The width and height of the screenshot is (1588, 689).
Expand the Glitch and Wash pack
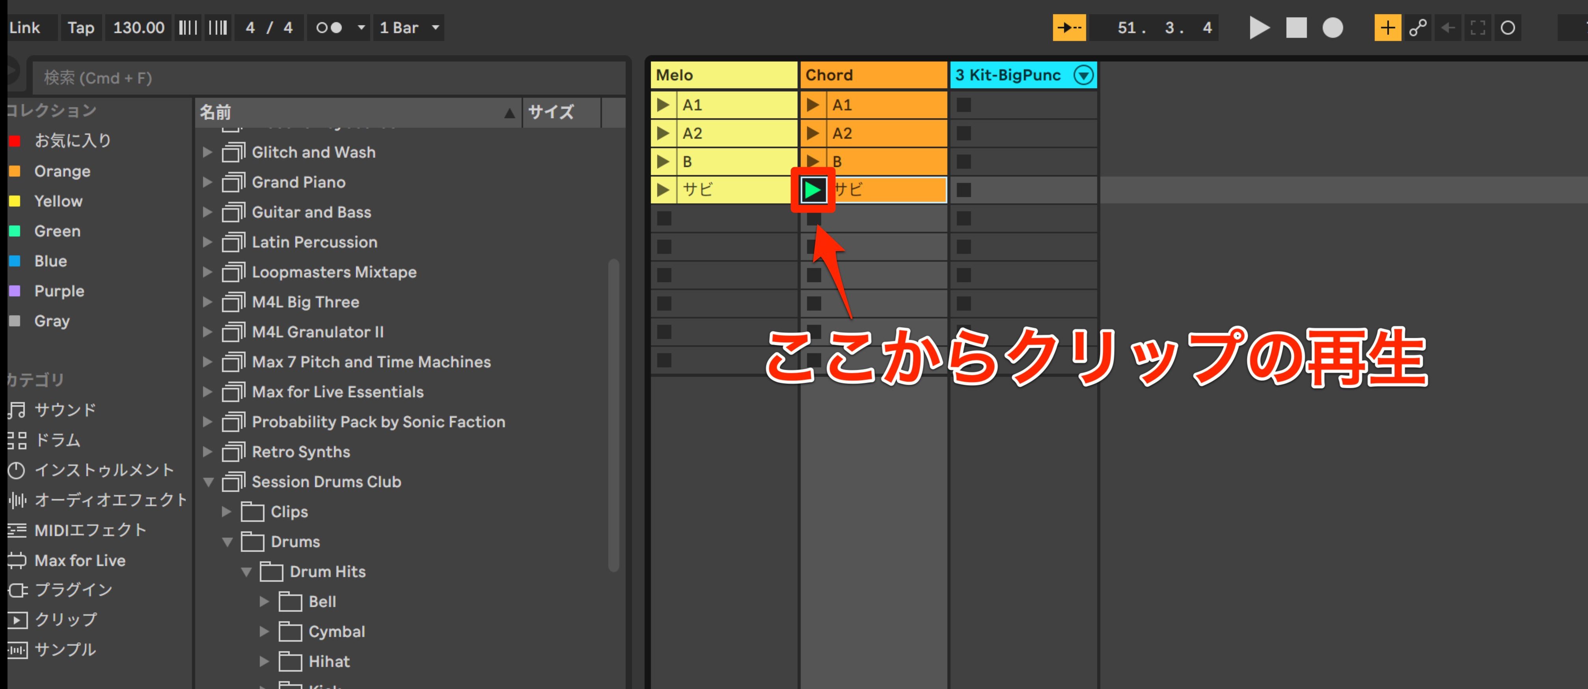[208, 152]
